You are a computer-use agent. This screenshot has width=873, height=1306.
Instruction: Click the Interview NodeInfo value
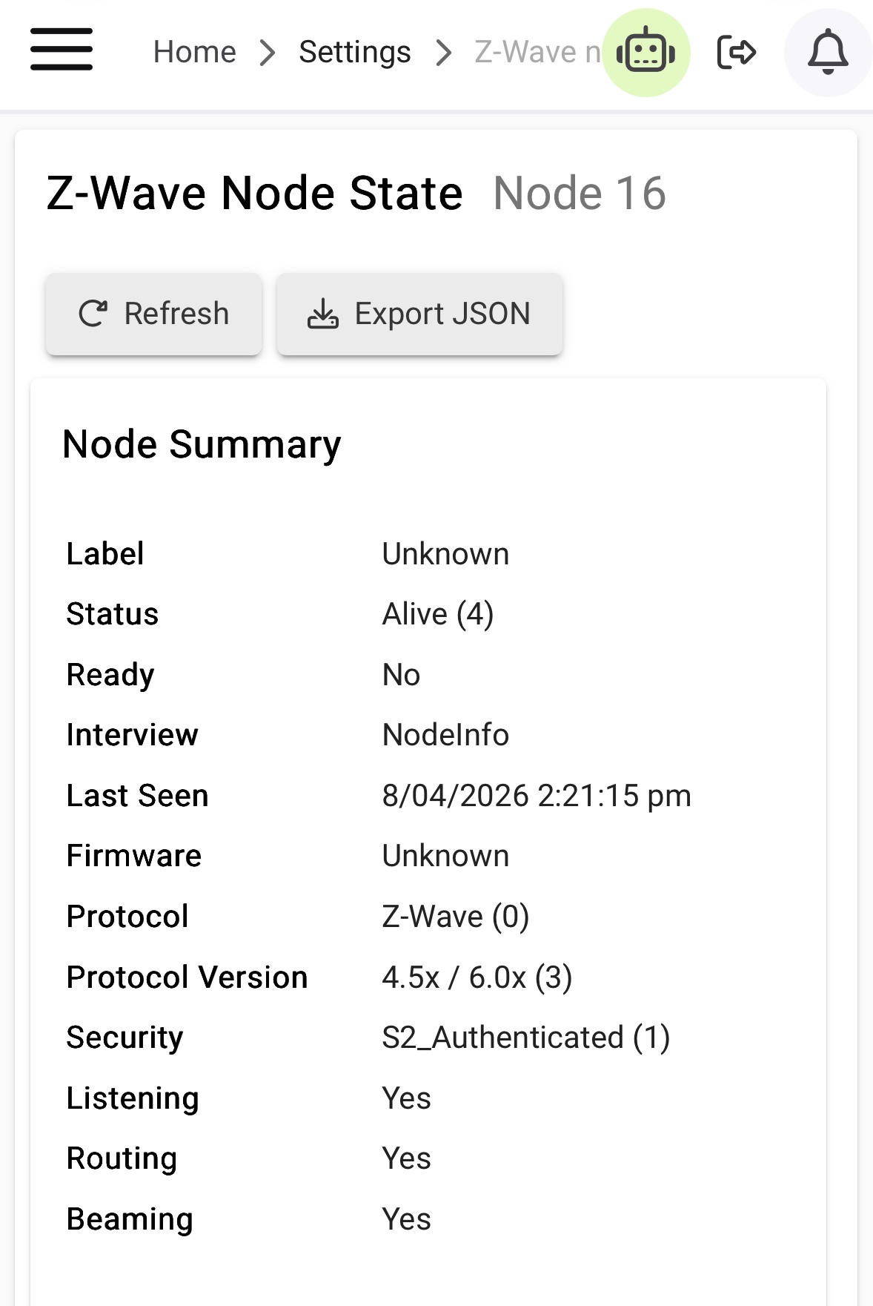coord(445,735)
